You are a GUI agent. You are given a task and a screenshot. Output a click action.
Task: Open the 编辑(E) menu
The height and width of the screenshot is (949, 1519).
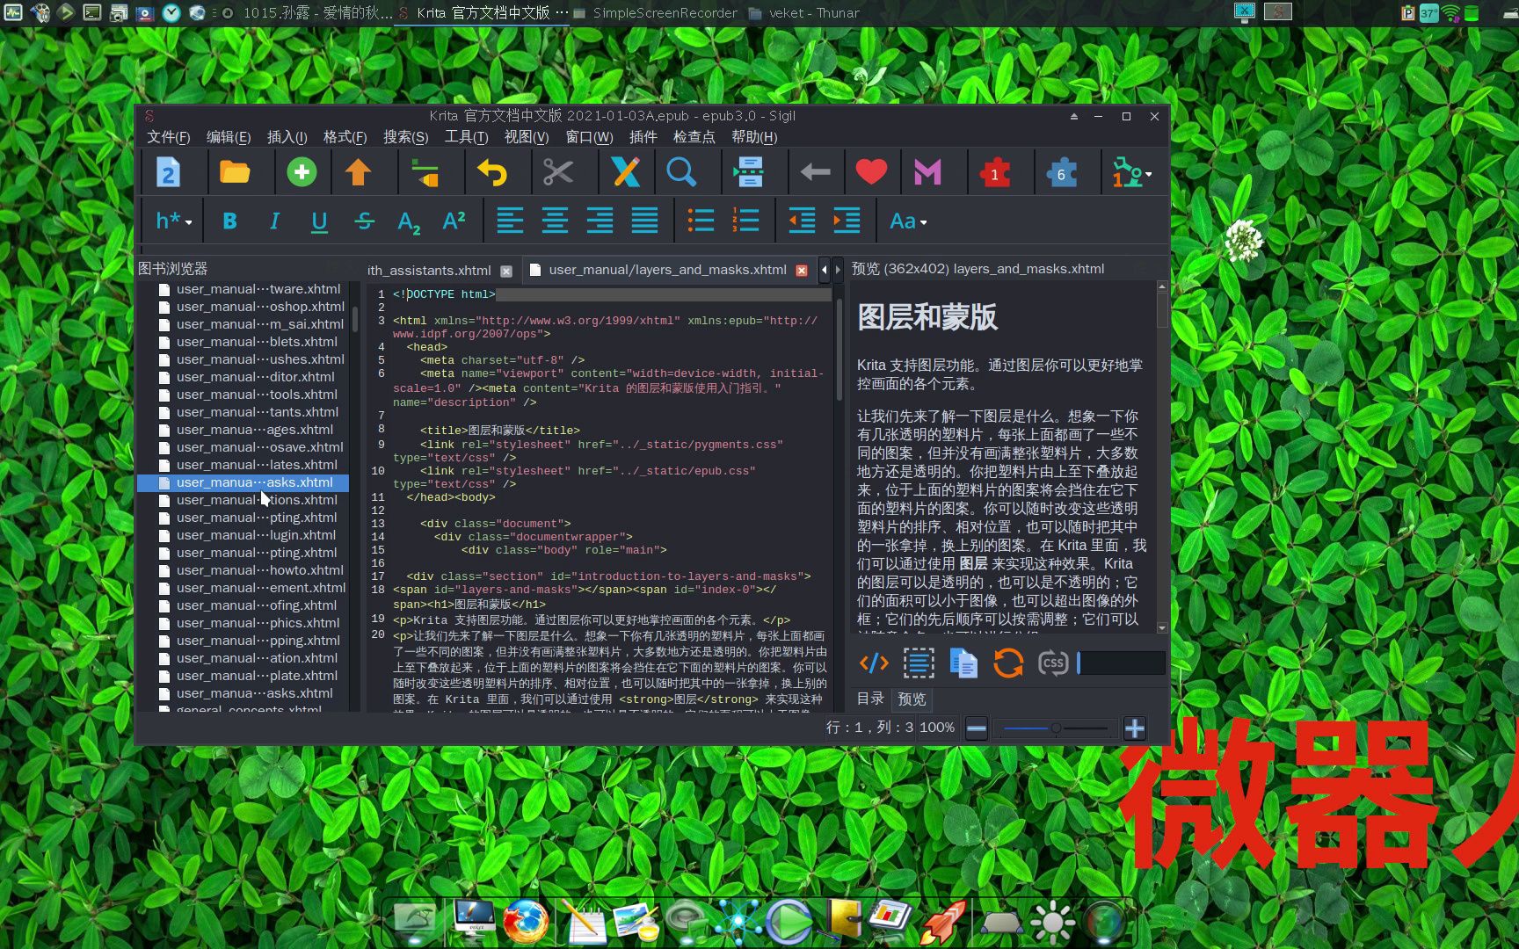click(x=229, y=137)
